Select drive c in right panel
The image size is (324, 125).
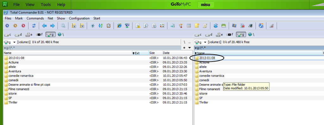[x=198, y=35]
